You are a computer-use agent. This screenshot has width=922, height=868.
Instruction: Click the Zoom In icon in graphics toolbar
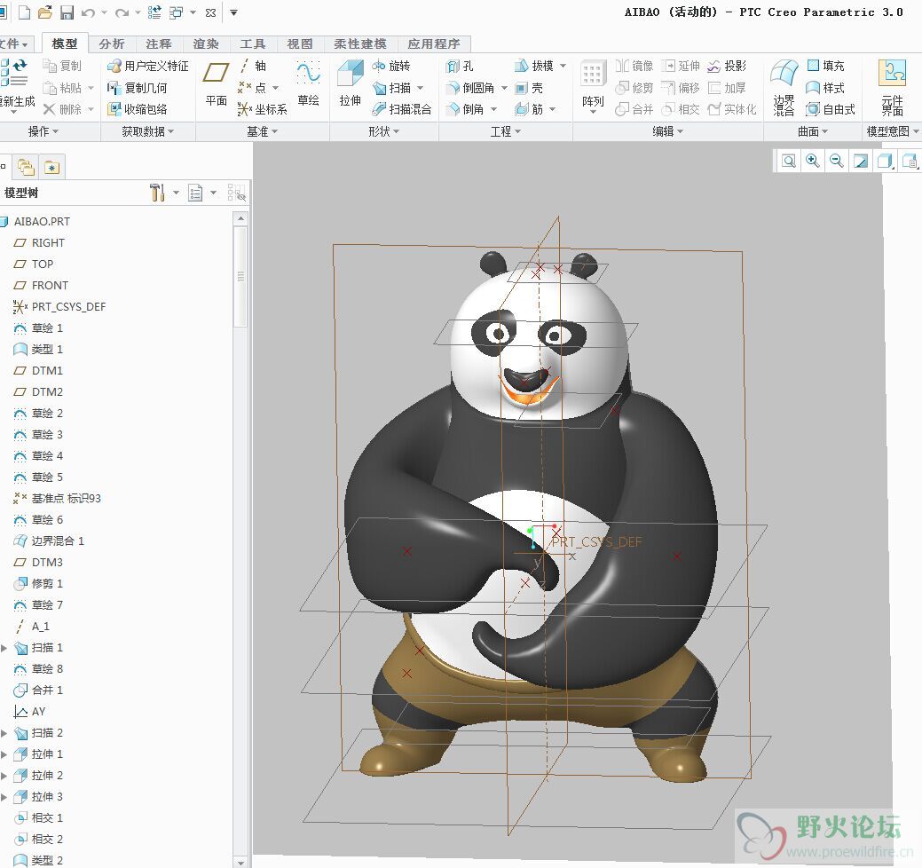(x=813, y=161)
